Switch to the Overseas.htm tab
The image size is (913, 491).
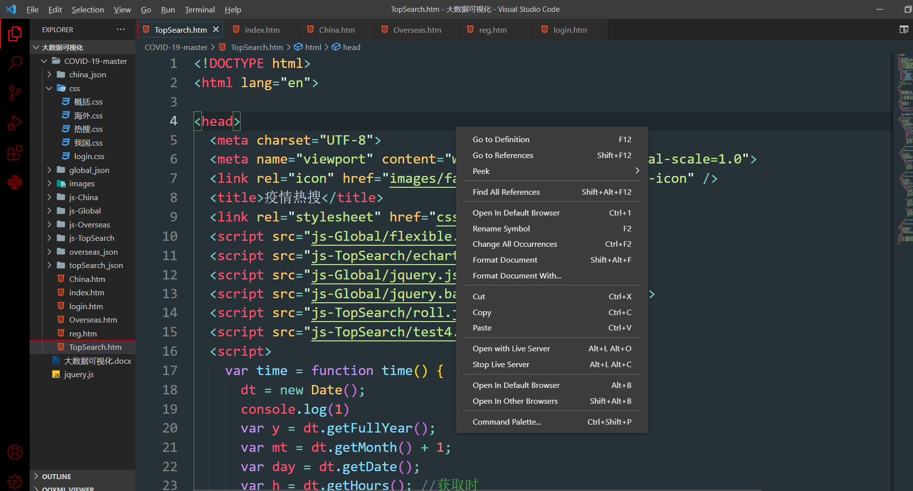pyautogui.click(x=417, y=30)
